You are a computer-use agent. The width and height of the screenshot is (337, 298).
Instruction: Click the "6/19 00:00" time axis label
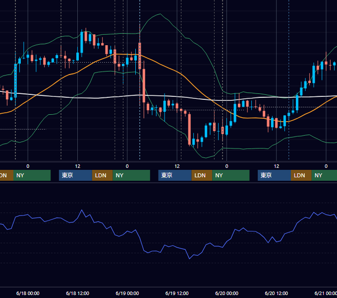[127, 293]
